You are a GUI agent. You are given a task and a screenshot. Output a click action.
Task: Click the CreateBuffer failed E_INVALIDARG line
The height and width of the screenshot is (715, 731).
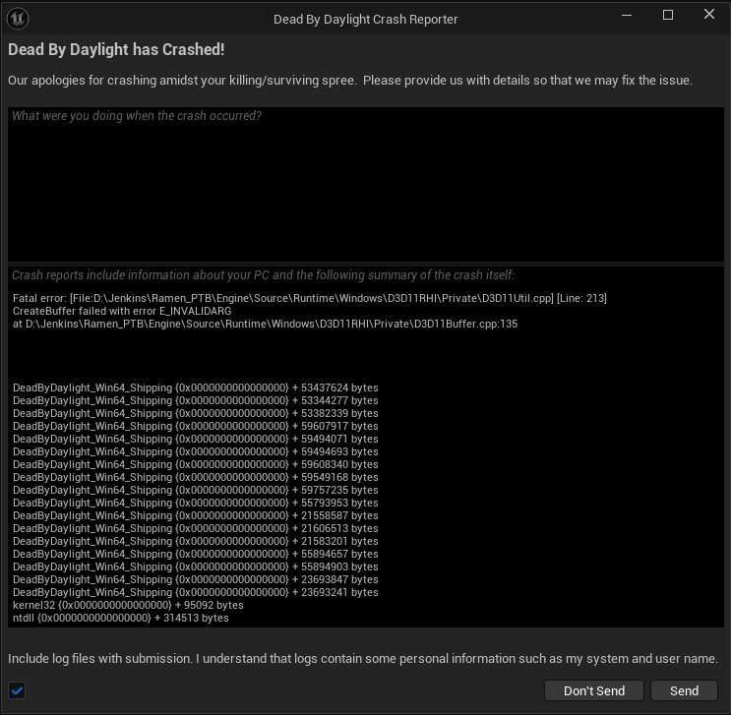122,311
